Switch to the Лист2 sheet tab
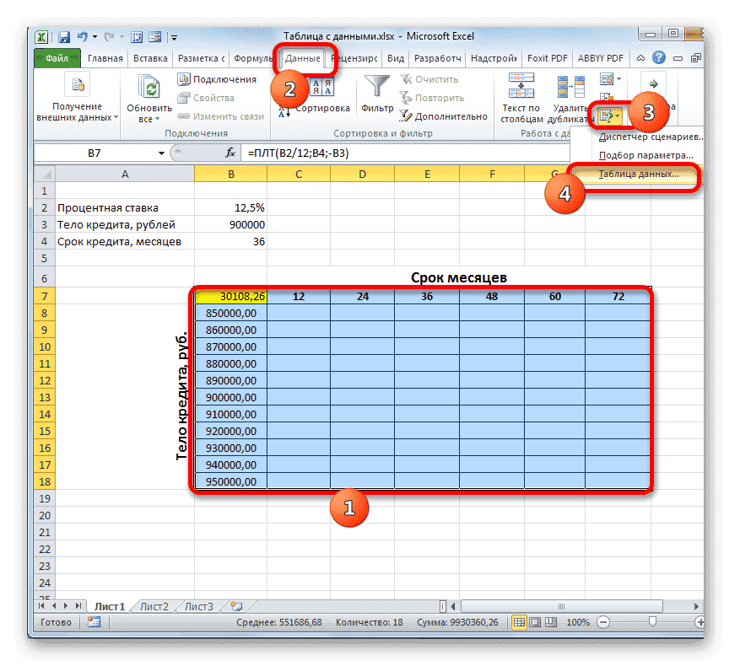The height and width of the screenshot is (666, 756). click(x=154, y=606)
